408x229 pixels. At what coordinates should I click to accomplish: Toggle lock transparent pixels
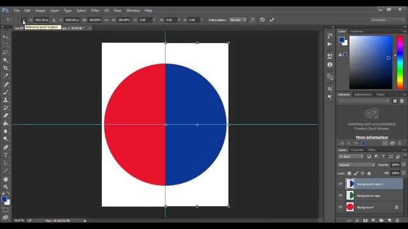349,173
